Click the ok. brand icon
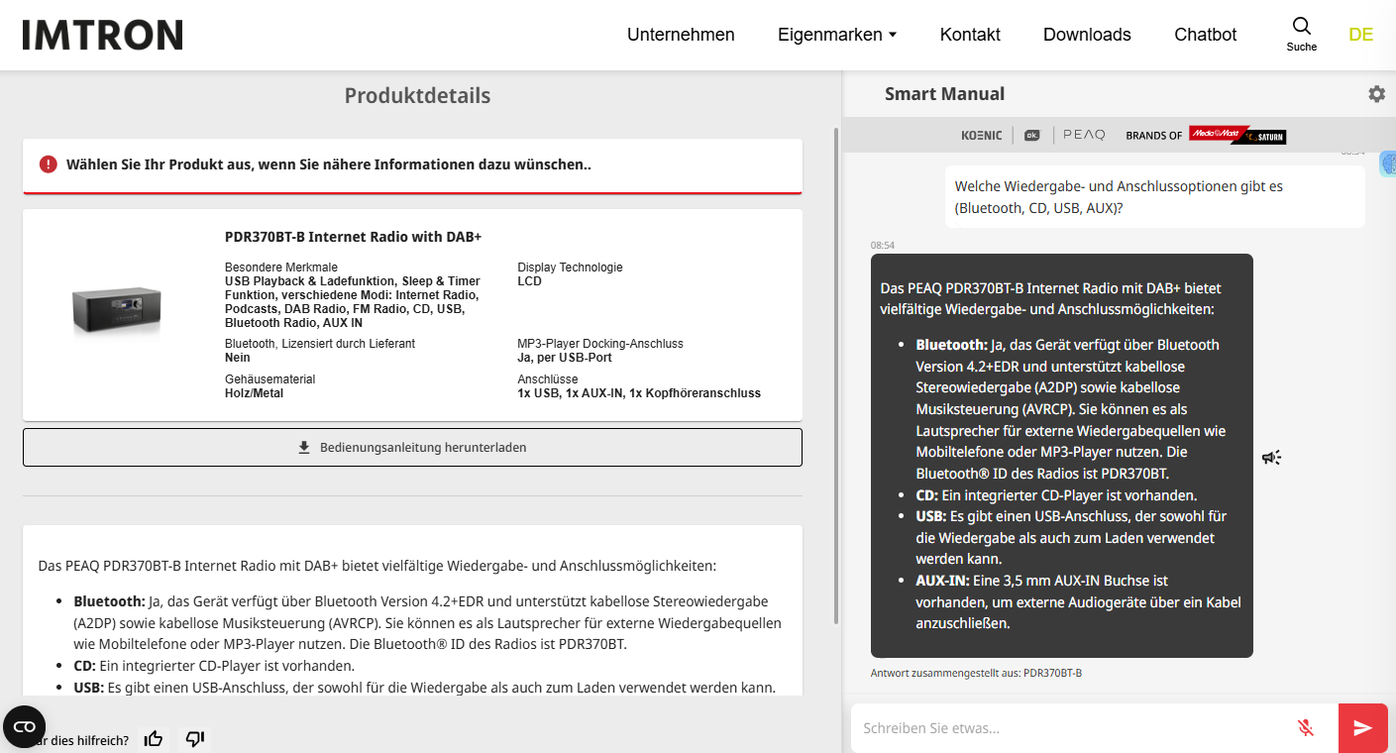 [1031, 134]
